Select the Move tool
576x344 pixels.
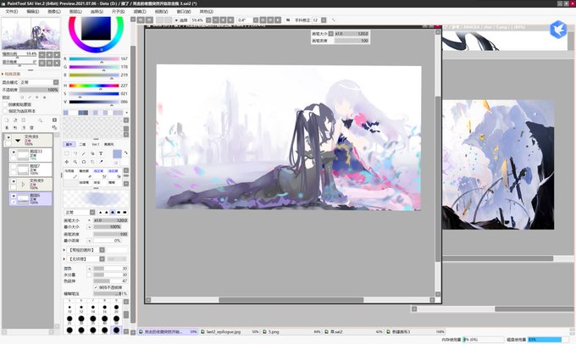[67, 162]
